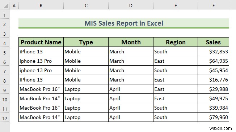
Task: Click the $39,984 sales value
Action: tap(219, 108)
